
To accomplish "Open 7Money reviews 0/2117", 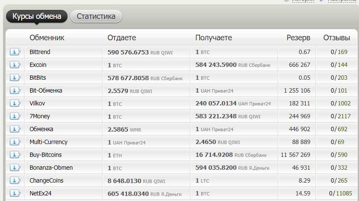I will point(341,116).
